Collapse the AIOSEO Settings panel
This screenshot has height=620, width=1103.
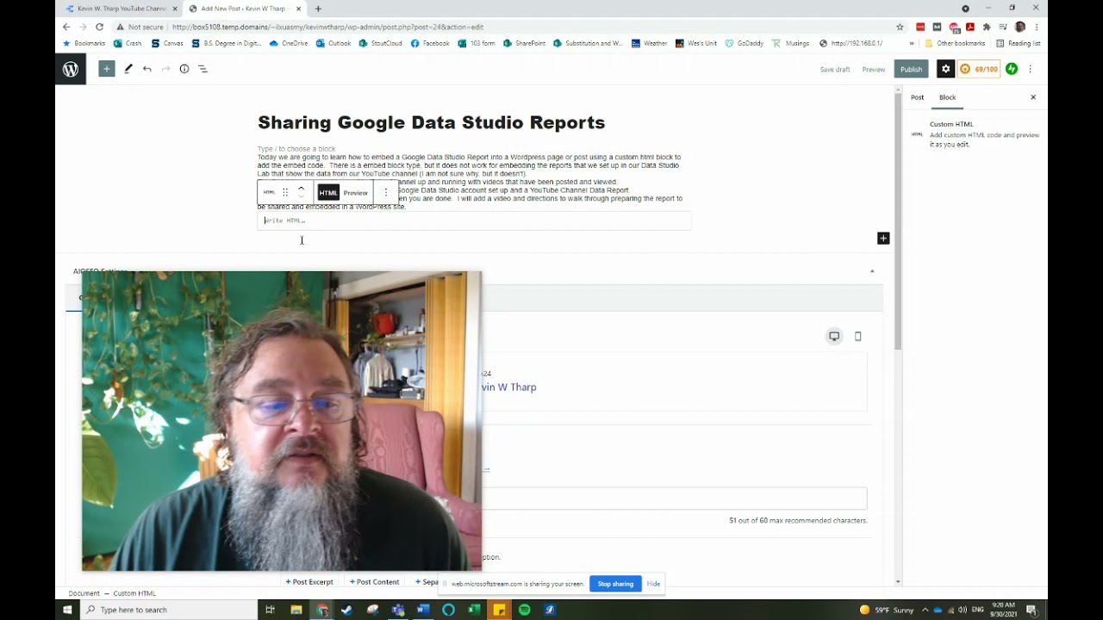point(871,271)
